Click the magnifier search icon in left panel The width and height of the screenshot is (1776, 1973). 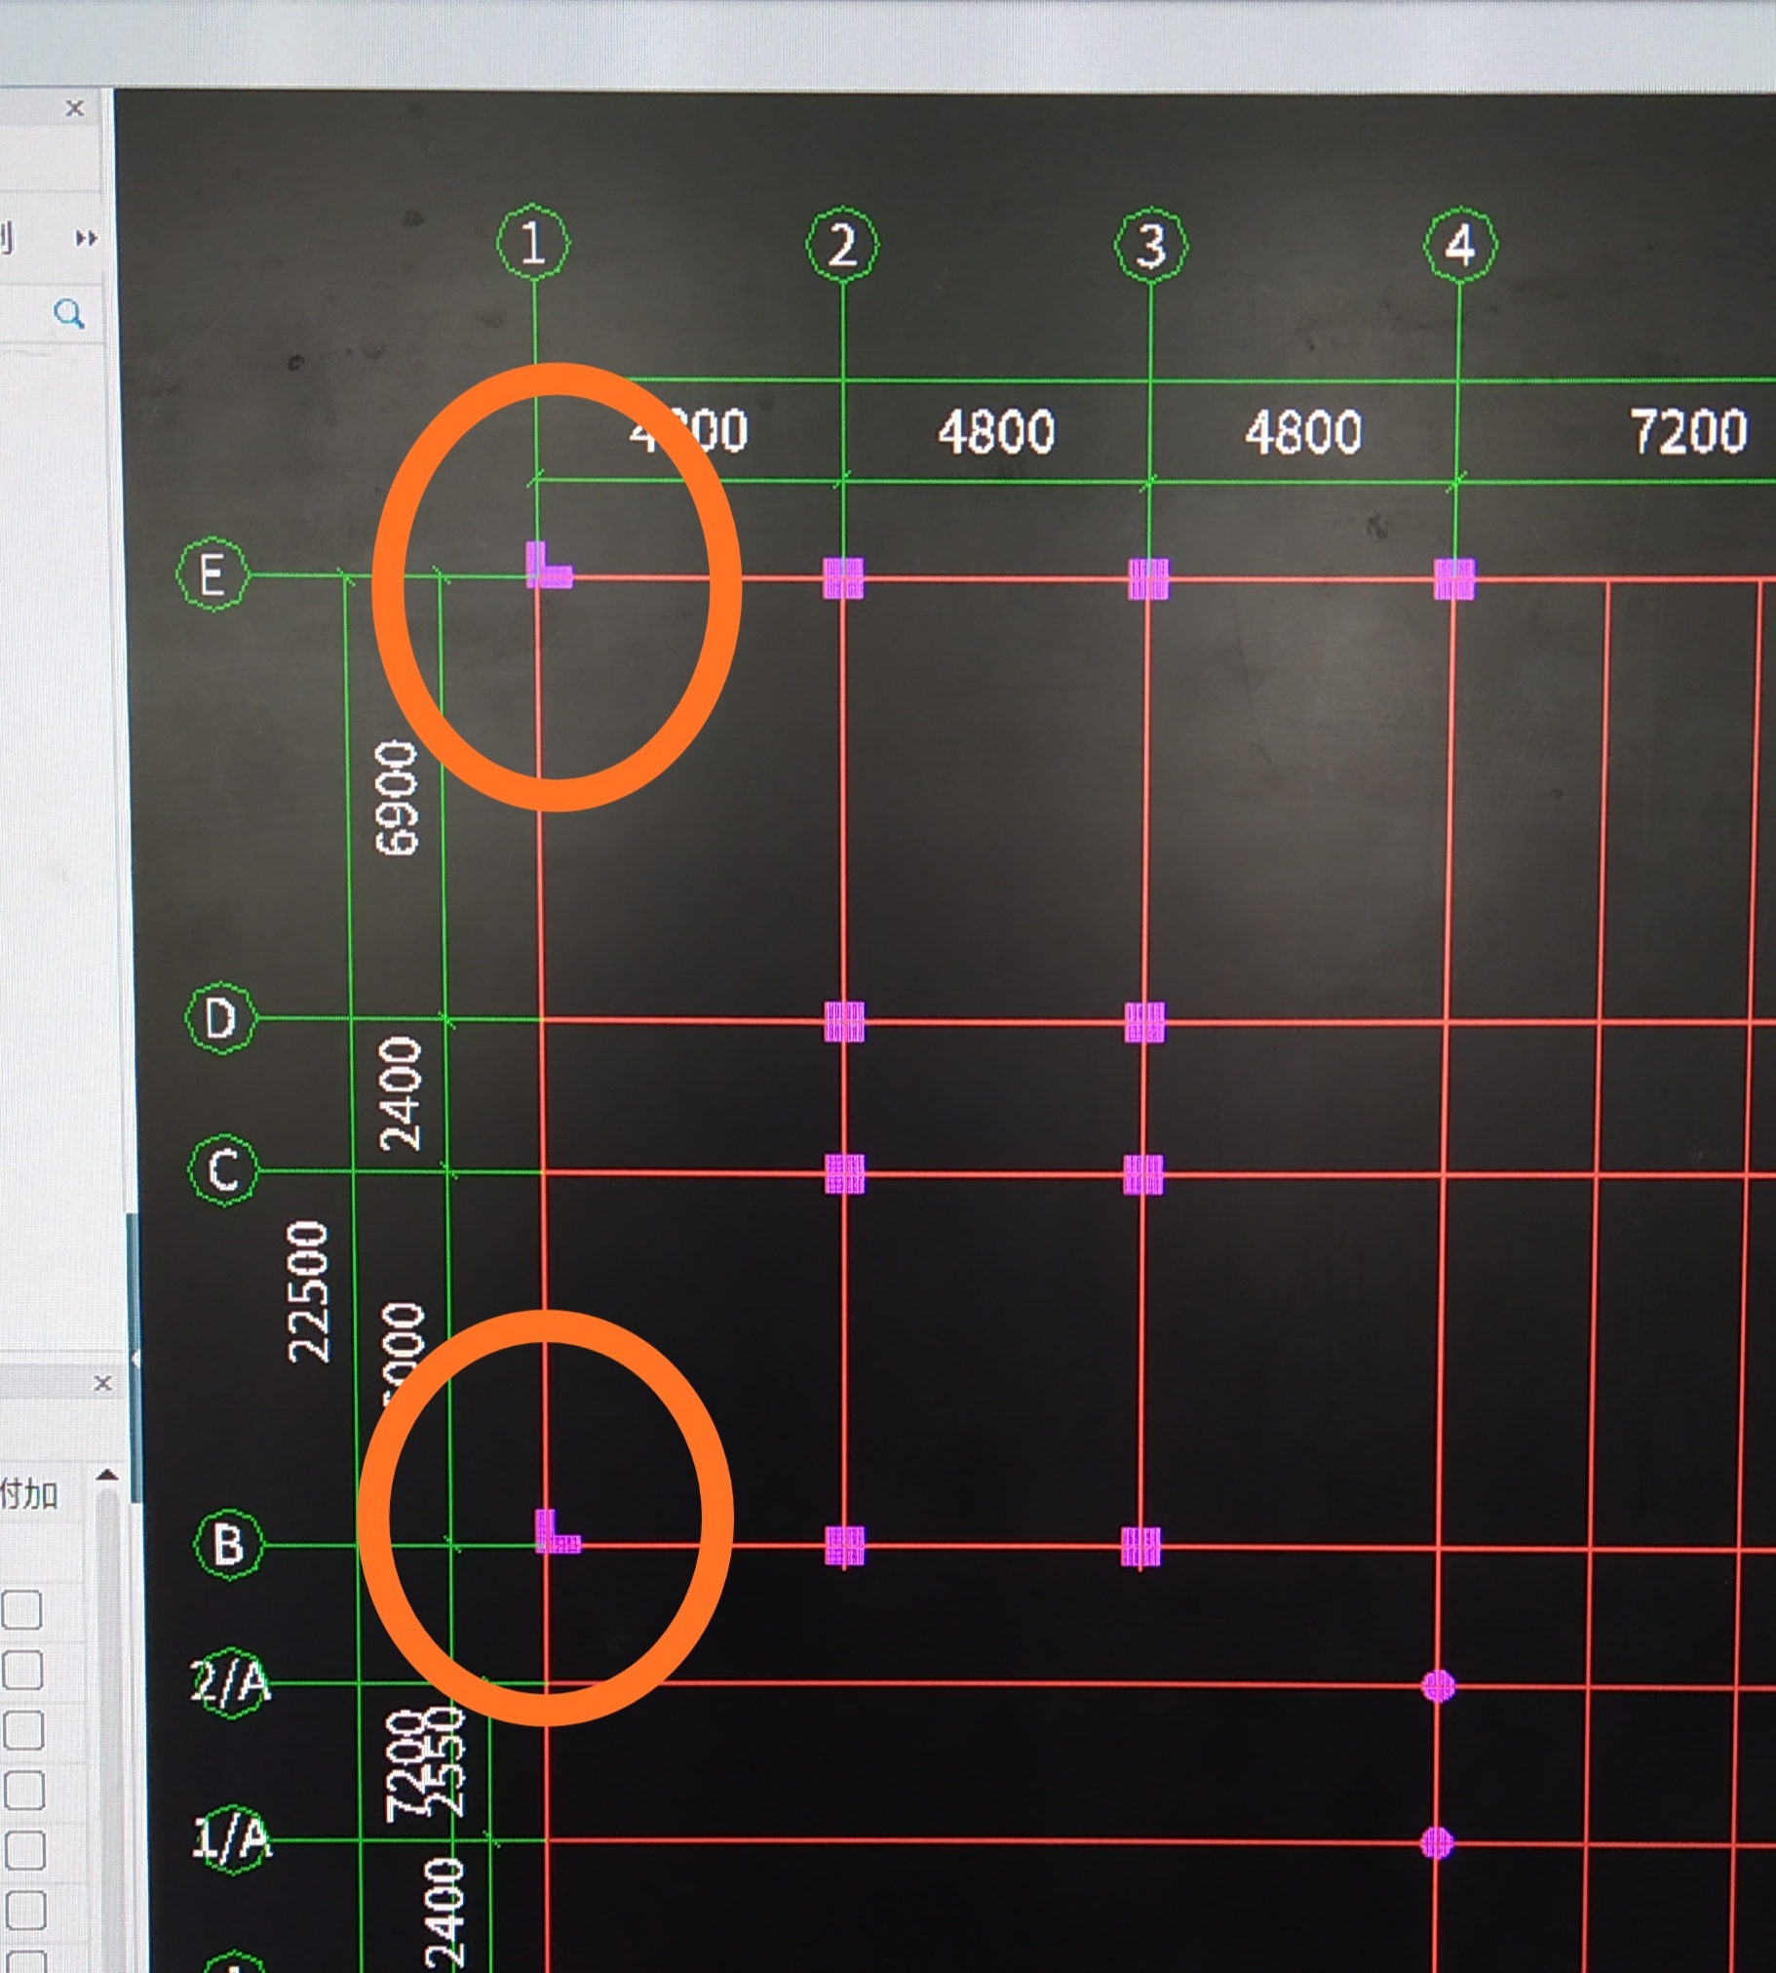tap(69, 314)
